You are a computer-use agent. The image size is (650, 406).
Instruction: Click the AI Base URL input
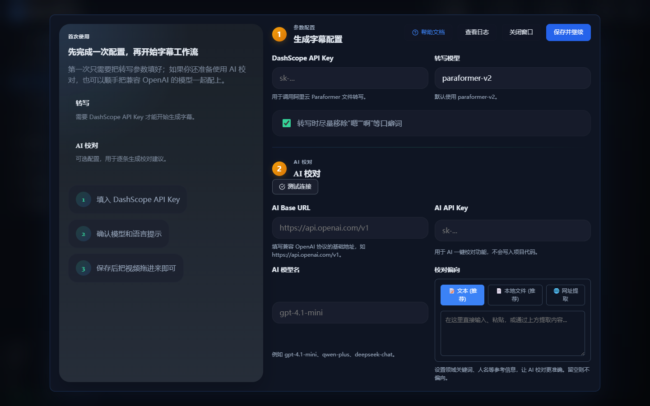(350, 228)
